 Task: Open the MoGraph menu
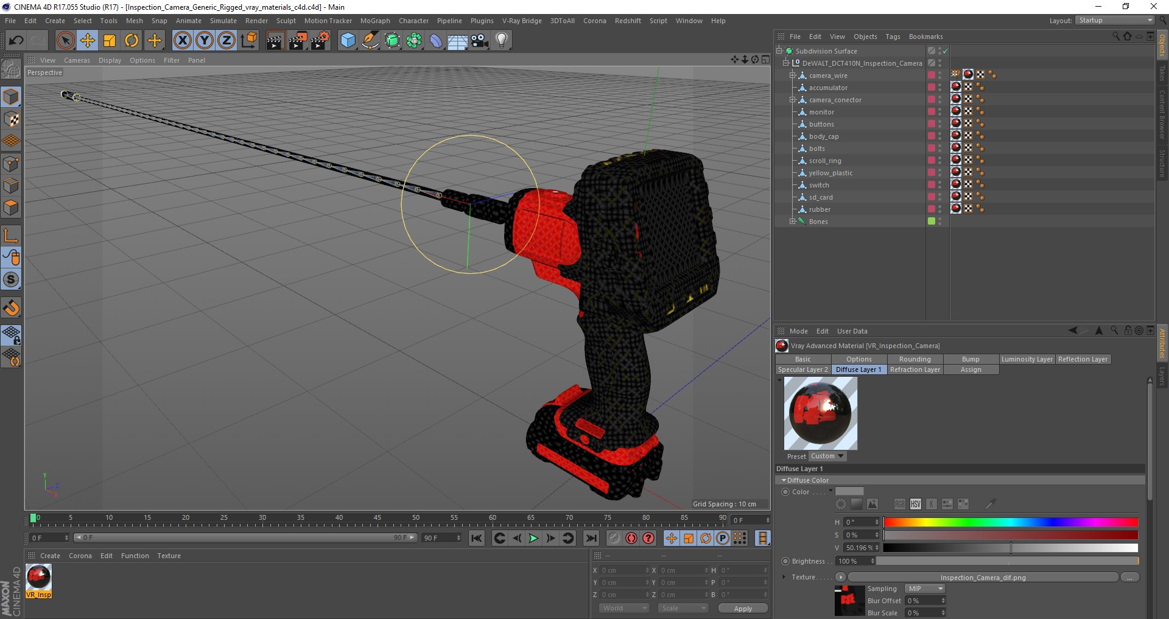pos(375,21)
